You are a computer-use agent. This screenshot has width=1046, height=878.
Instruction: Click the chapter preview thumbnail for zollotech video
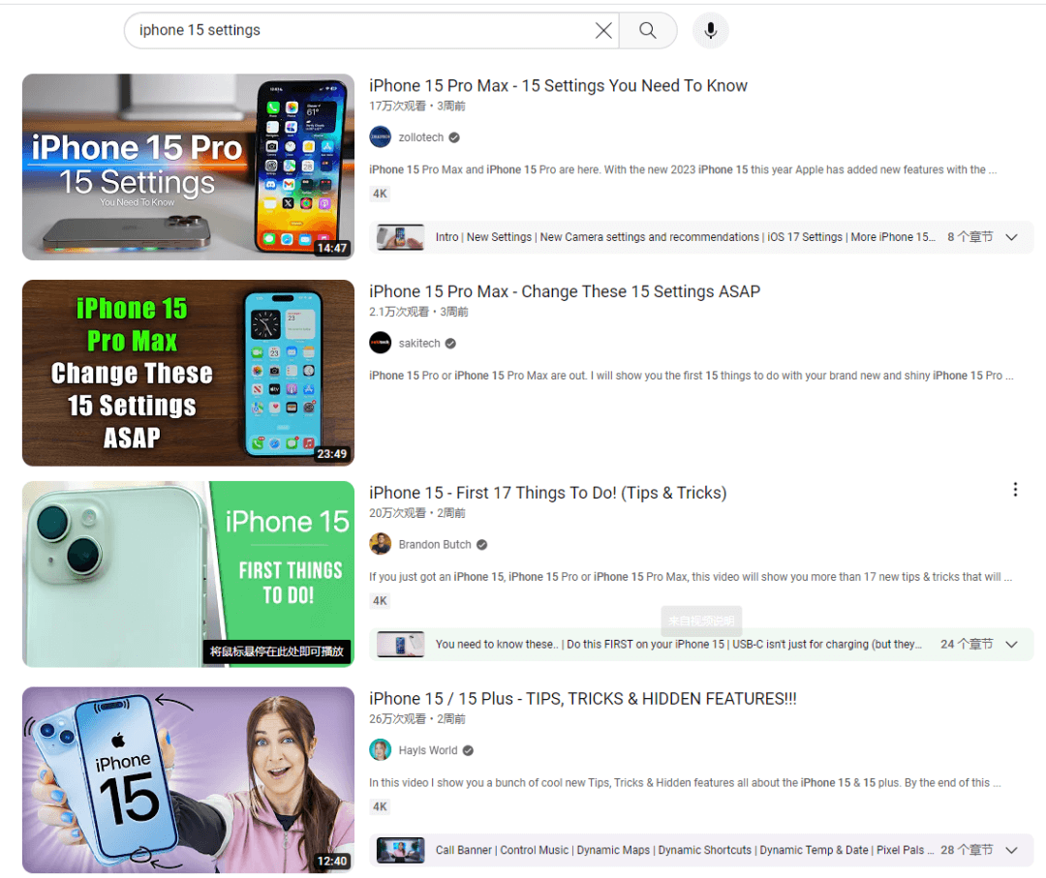(x=400, y=237)
